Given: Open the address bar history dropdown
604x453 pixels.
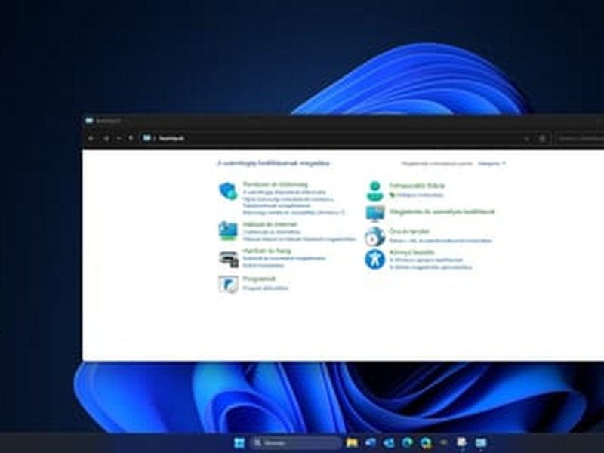Looking at the screenshot, I should [527, 138].
